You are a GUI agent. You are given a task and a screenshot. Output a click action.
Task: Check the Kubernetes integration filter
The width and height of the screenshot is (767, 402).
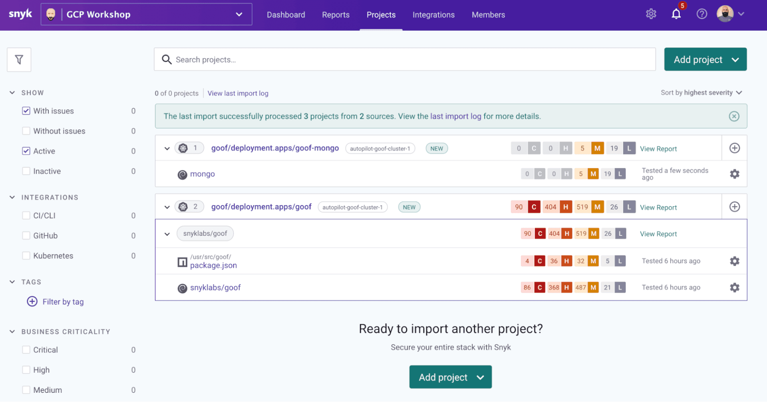coord(26,255)
